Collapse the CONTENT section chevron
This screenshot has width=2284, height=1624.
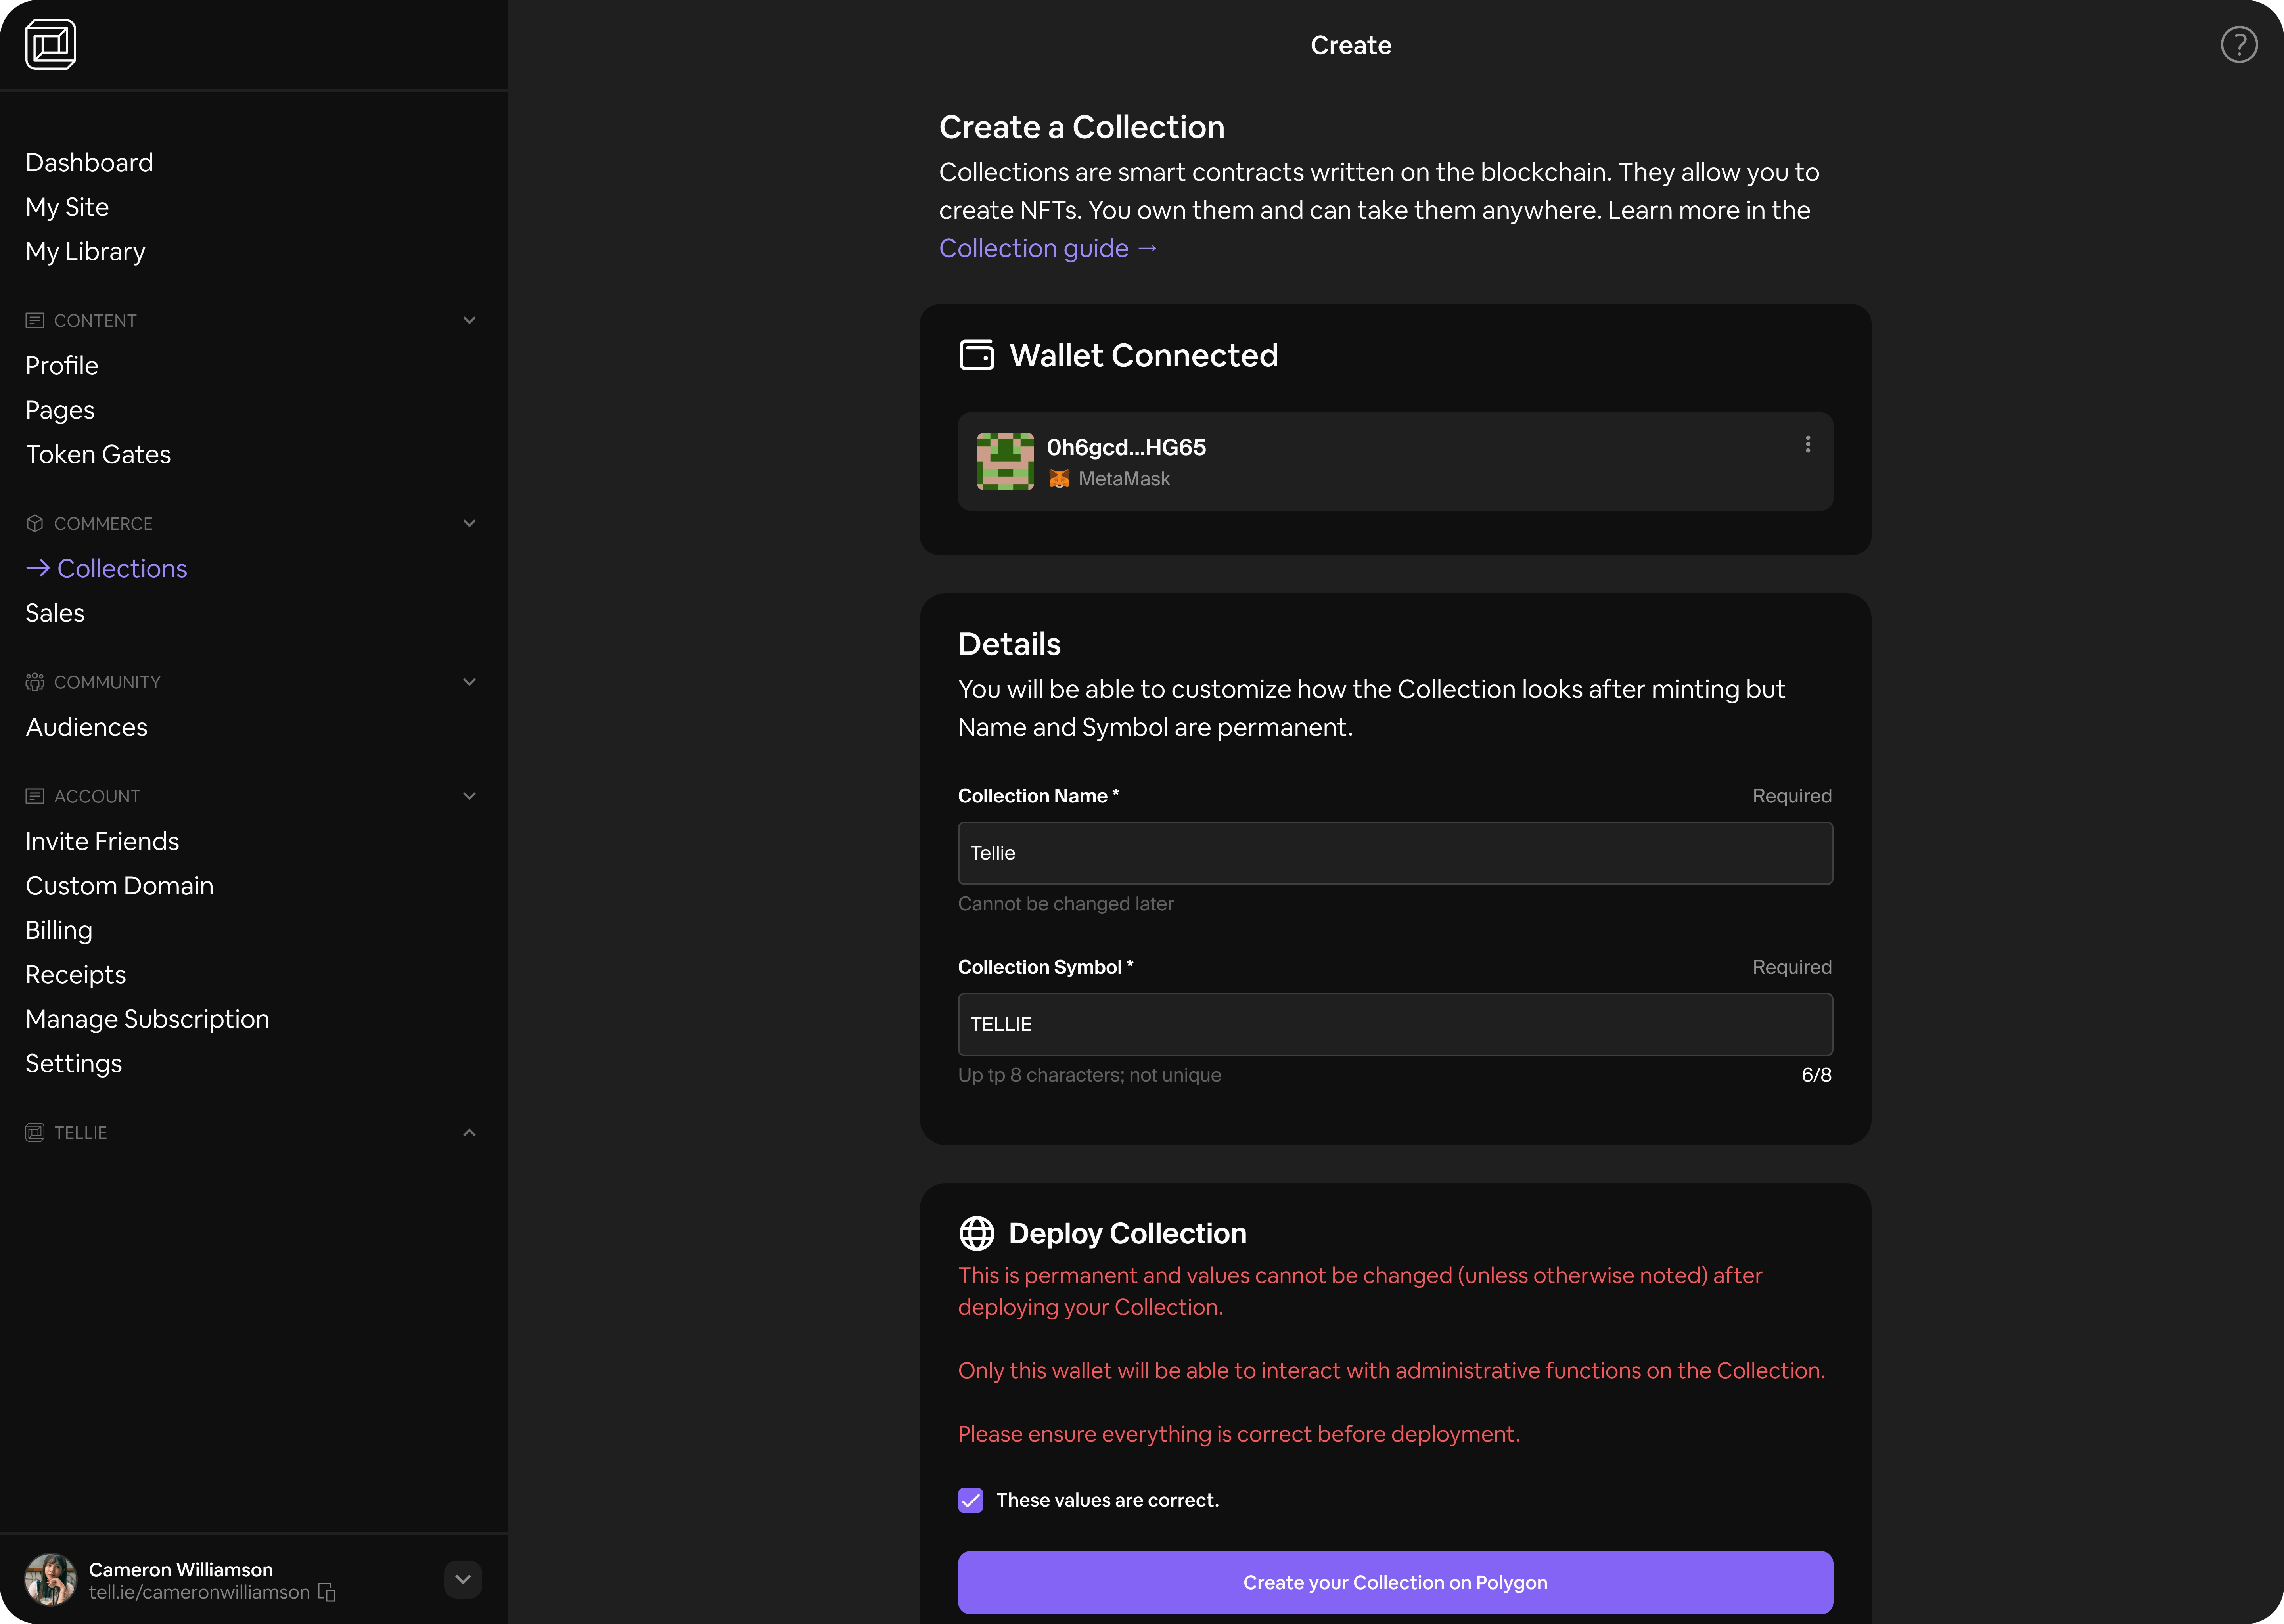click(x=469, y=320)
